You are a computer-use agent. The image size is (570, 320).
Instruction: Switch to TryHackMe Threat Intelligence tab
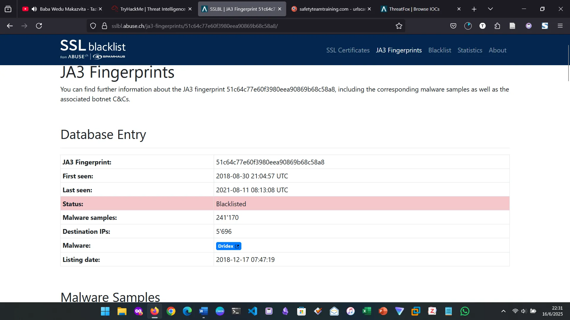tap(153, 9)
